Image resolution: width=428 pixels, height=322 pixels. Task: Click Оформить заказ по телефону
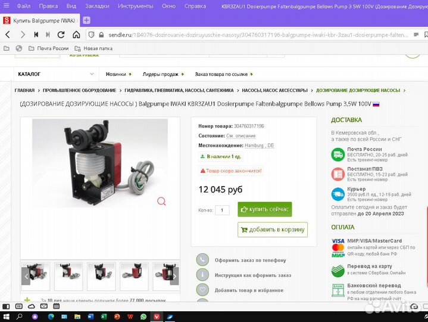[250, 260]
